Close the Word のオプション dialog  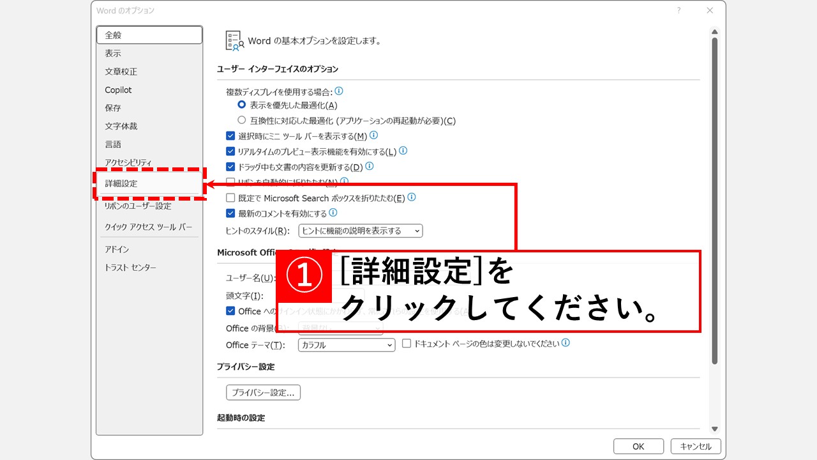(x=710, y=10)
